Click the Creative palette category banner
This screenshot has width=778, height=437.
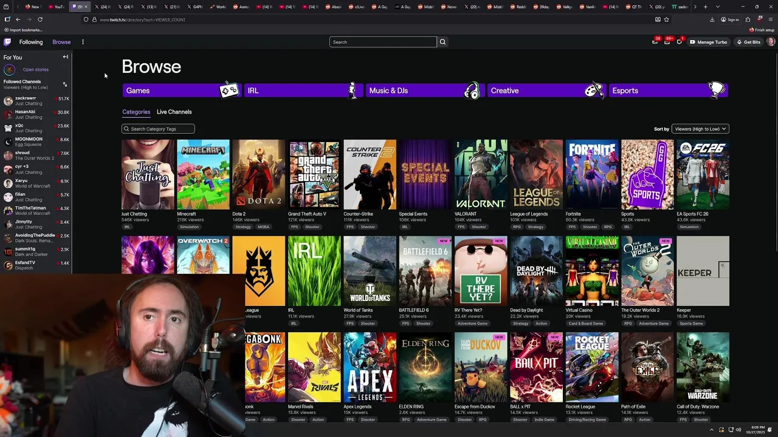[x=546, y=90]
